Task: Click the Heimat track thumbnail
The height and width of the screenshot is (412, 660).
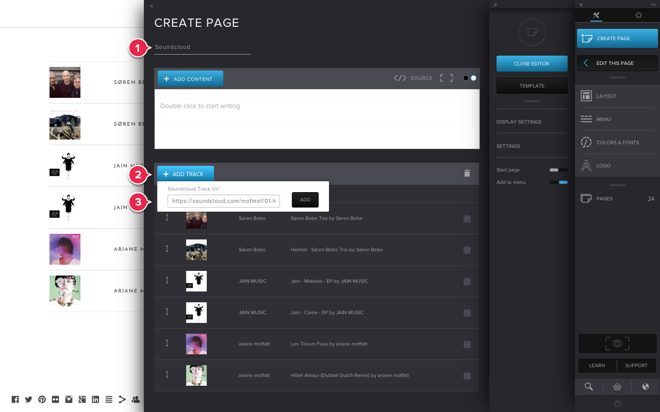Action: pyautogui.click(x=196, y=250)
